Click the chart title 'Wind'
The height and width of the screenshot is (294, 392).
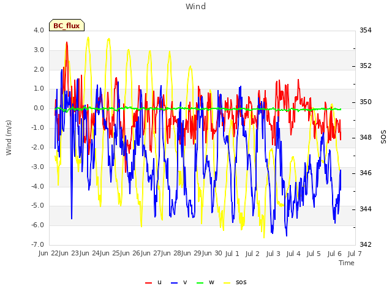click(x=196, y=6)
